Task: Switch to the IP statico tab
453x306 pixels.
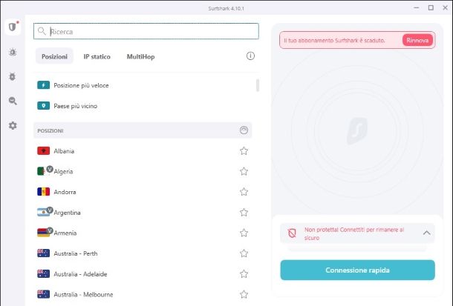Action: 97,56
